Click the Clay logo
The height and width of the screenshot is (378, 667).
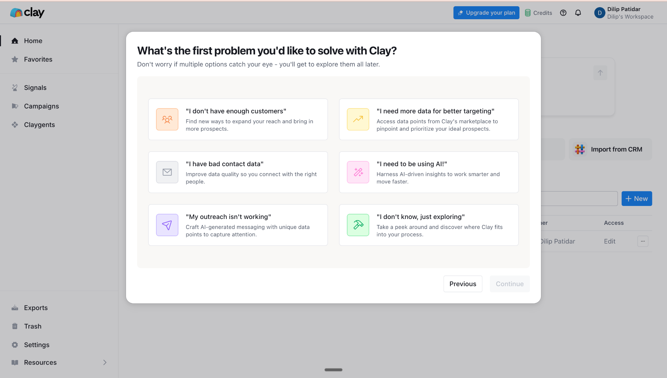coord(27,13)
